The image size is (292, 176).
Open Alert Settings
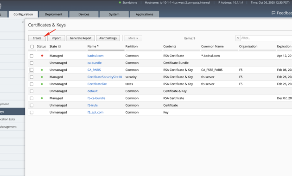point(108,38)
